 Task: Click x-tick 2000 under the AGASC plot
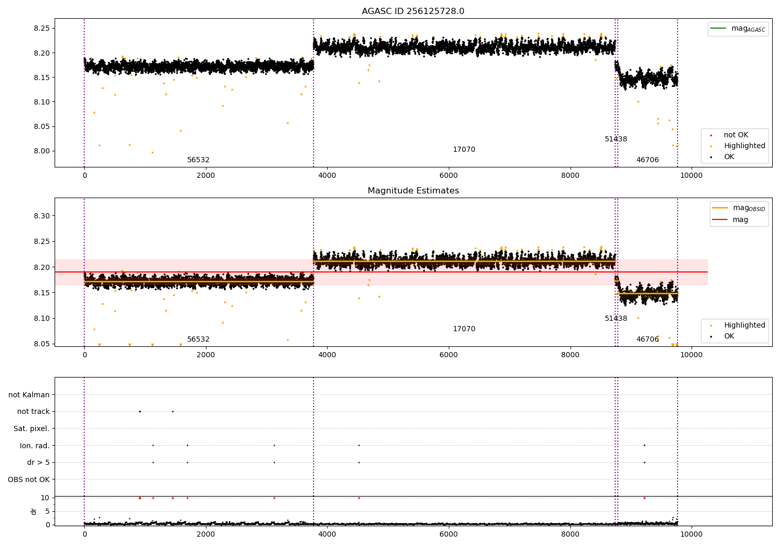(206, 175)
